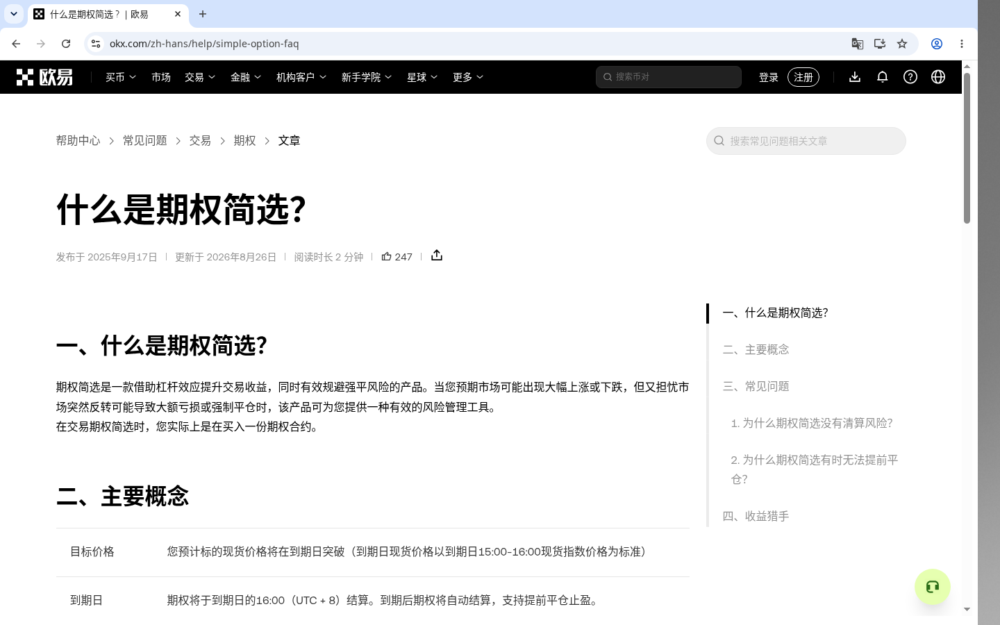Viewport: 1000px width, 625px height.
Task: Open the browser profile icon
Action: click(937, 44)
